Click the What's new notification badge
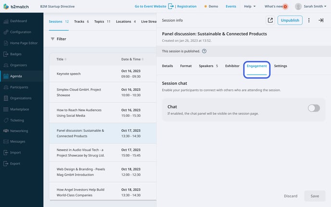 [285, 7]
